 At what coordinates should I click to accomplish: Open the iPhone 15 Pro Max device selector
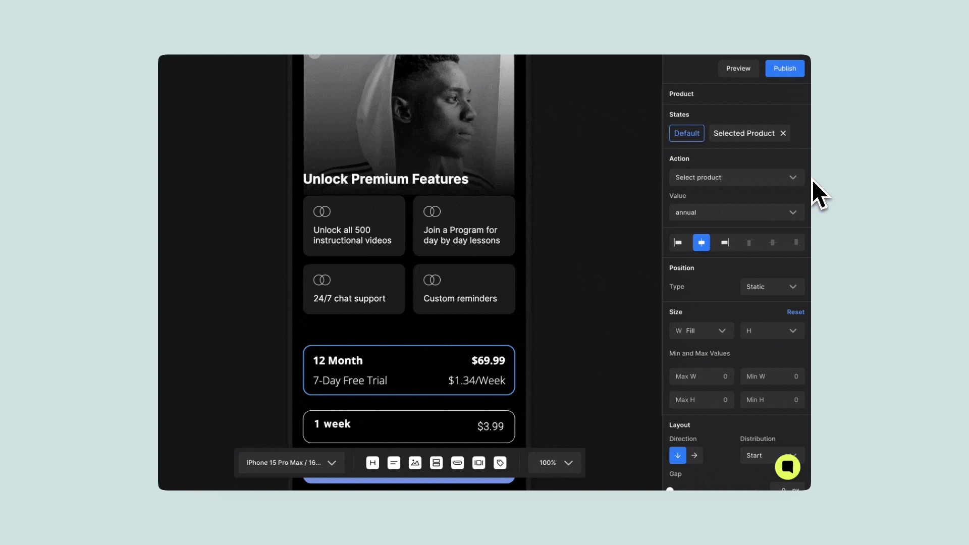(x=291, y=463)
